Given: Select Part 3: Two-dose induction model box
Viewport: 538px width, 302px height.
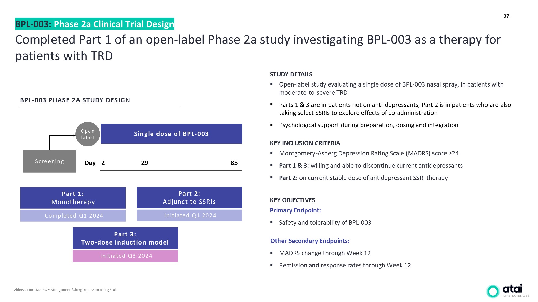Looking at the screenshot, I should click(x=125, y=238).
